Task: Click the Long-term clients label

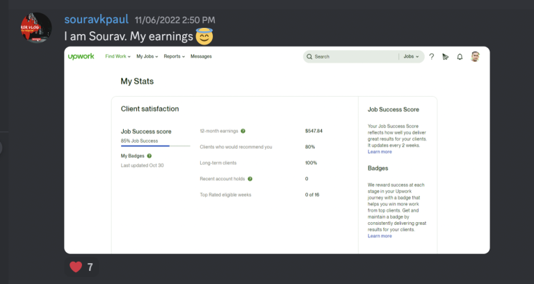Action: click(218, 163)
